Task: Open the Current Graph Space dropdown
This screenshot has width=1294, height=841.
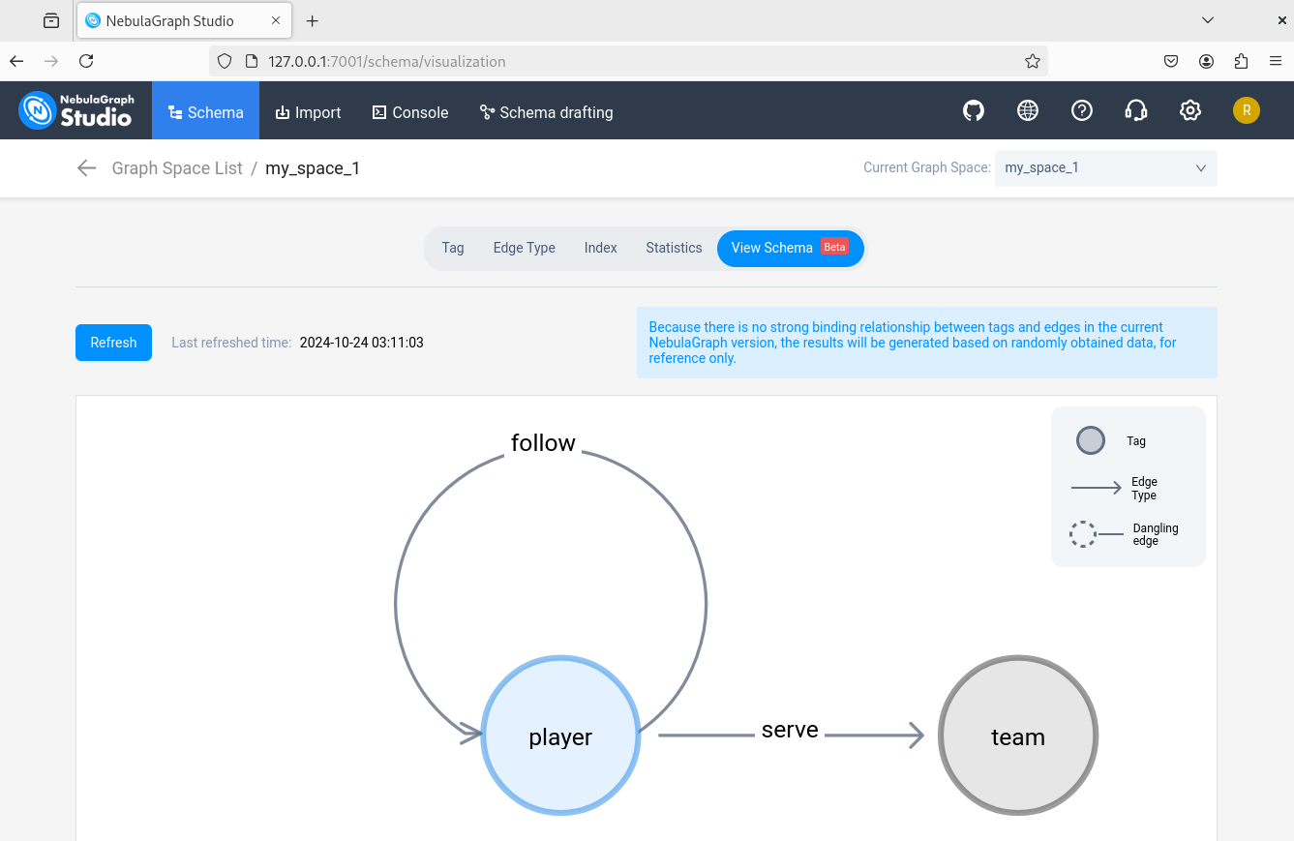Action: (1105, 168)
